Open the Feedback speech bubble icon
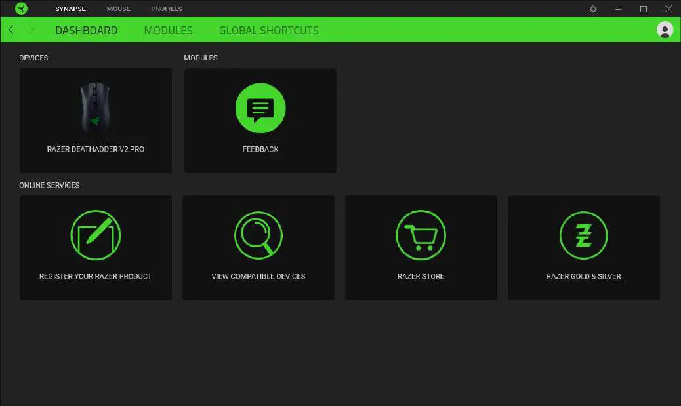This screenshot has height=406, width=681. [x=260, y=108]
